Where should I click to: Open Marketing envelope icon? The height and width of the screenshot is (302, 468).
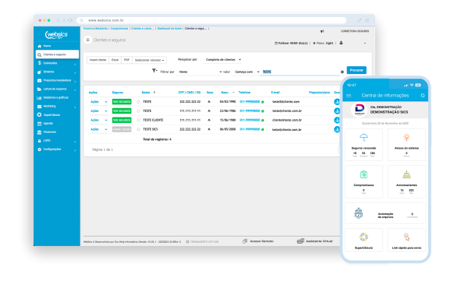click(40, 107)
